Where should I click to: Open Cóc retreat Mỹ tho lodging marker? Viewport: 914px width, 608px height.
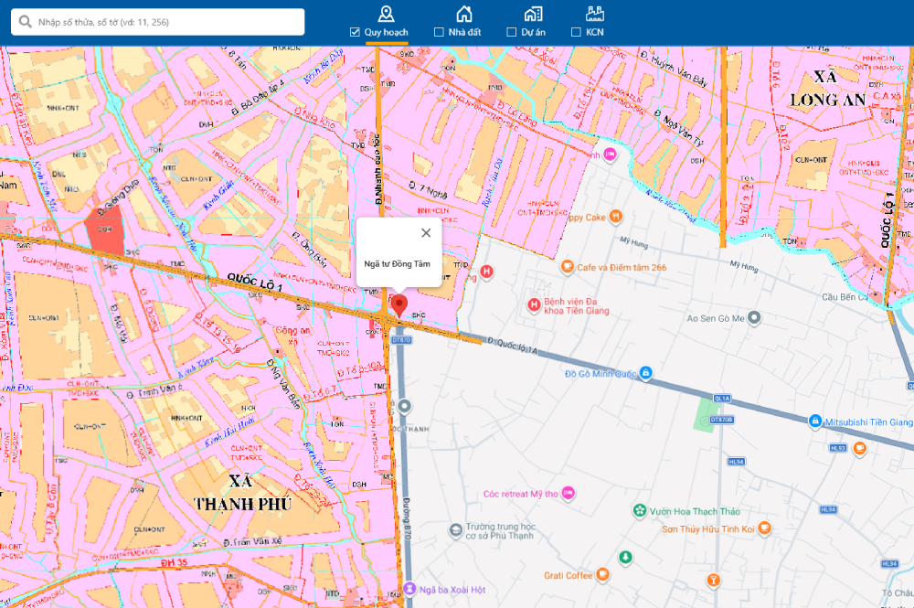pyautogui.click(x=569, y=493)
